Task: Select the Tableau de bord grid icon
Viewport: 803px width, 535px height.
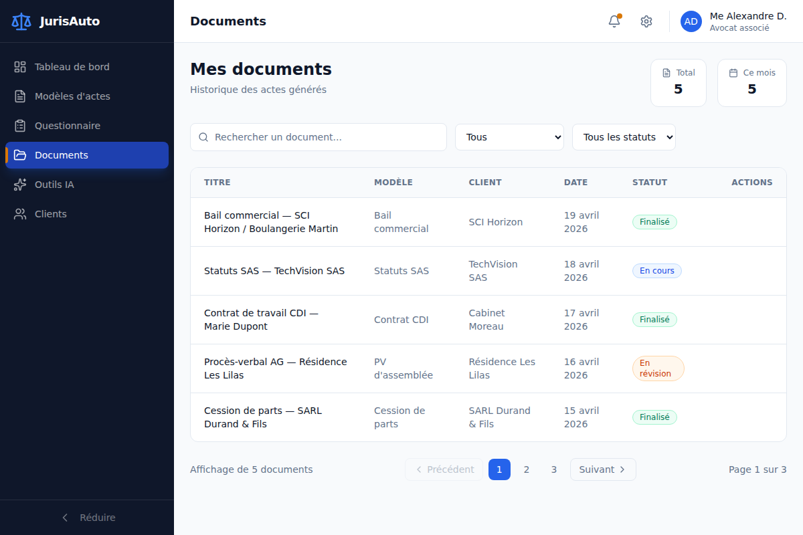Action: coord(20,67)
